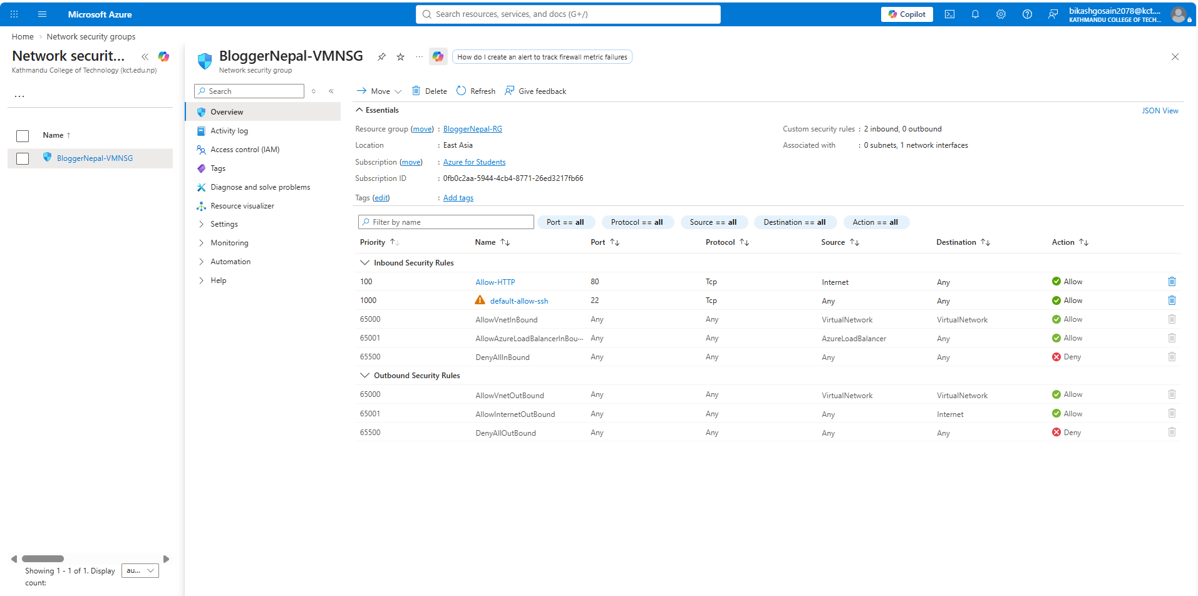This screenshot has height=596, width=1198.
Task: Focus the global search resources box
Action: click(568, 14)
